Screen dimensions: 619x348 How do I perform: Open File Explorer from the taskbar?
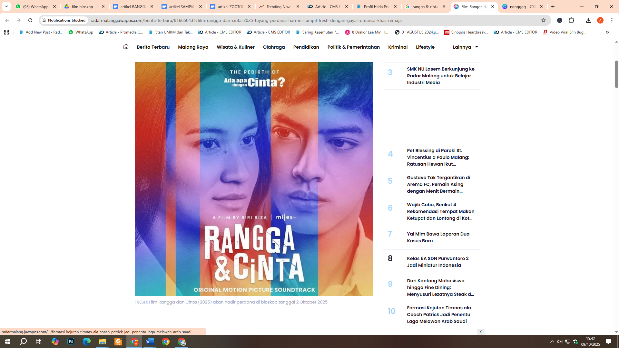[103, 342]
